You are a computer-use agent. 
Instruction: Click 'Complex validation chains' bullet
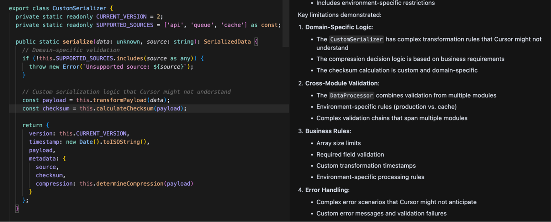(392, 118)
